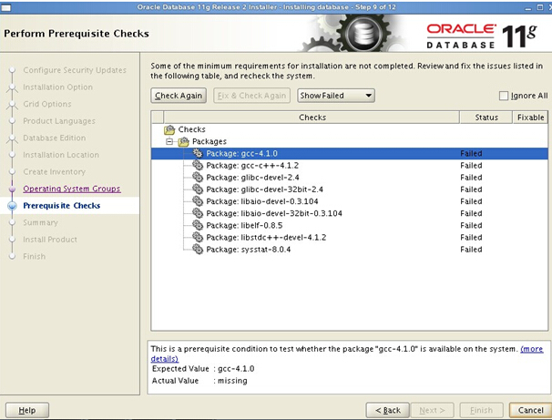
Task: Open the more details link
Action: tap(531, 349)
